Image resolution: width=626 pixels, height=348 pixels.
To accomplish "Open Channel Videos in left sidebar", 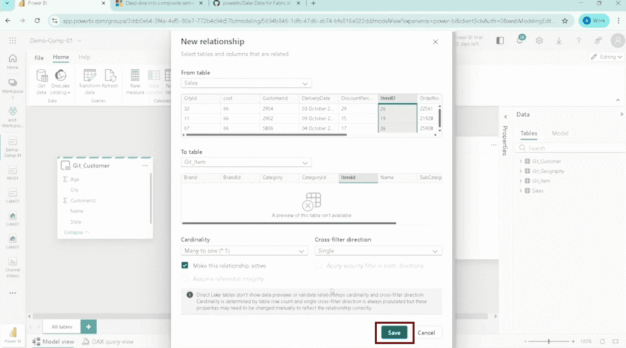I will [x=12, y=267].
